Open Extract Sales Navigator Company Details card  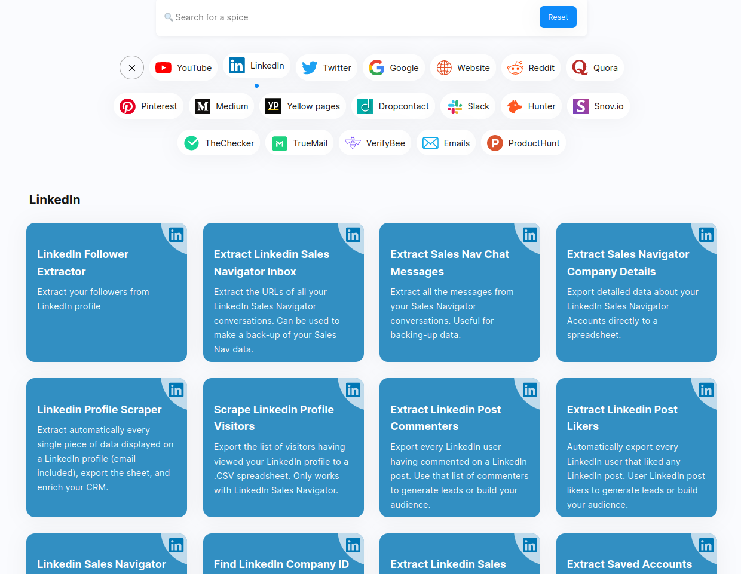pyautogui.click(x=636, y=293)
